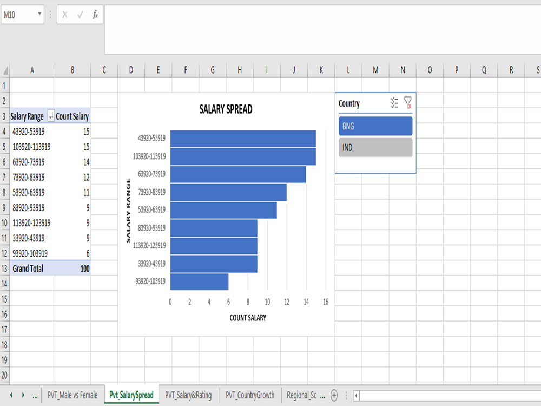541x406 pixels.
Task: Click the Count Salary header cell
Action: coord(73,116)
